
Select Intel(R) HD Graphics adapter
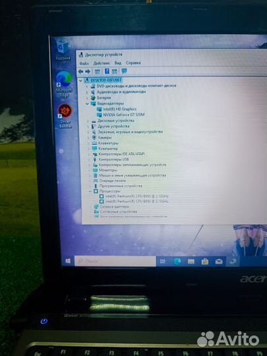(119, 109)
